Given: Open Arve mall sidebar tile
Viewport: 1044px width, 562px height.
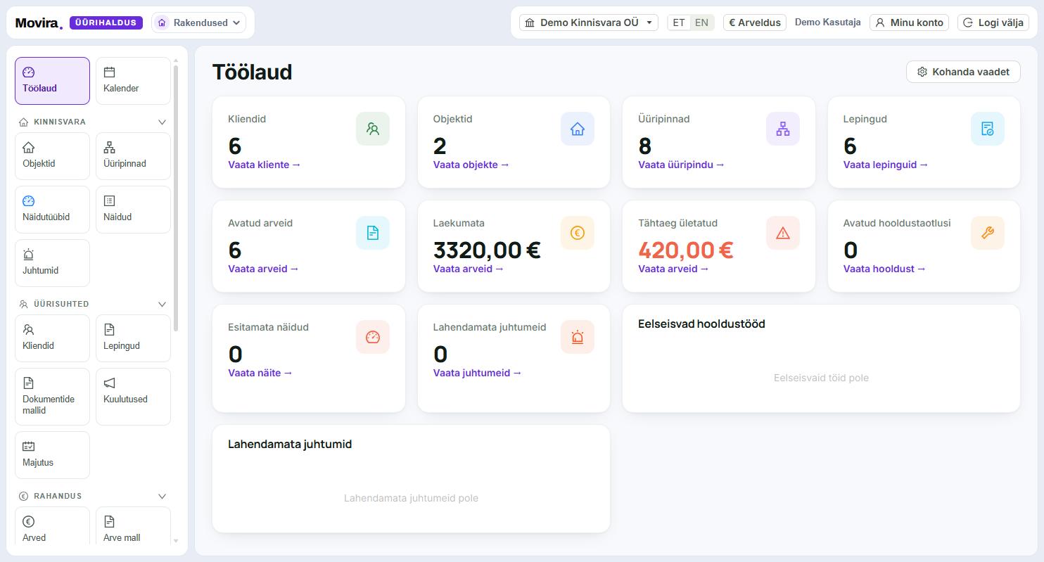Looking at the screenshot, I should 133,526.
